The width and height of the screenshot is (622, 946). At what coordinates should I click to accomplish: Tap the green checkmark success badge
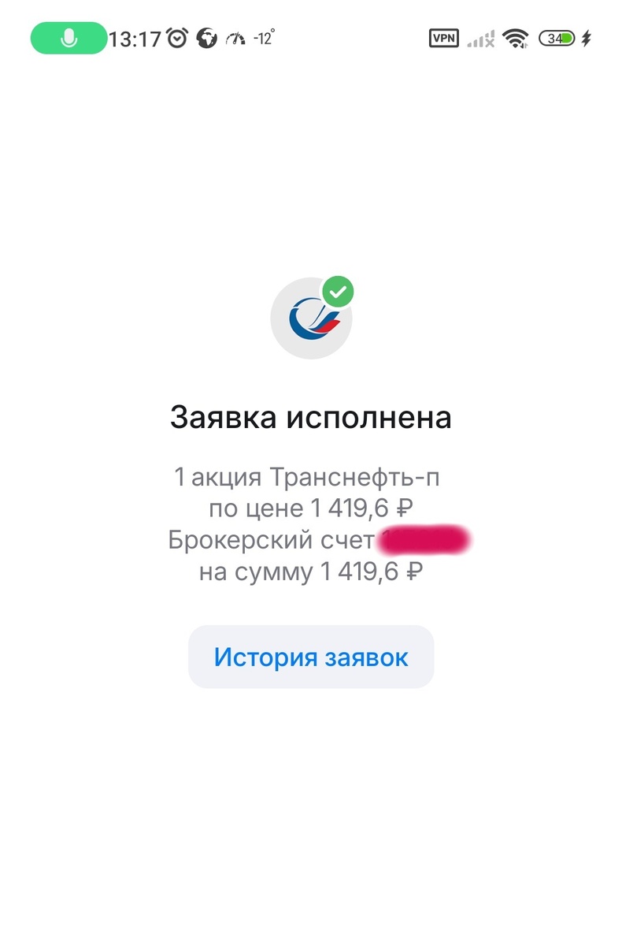point(339,292)
